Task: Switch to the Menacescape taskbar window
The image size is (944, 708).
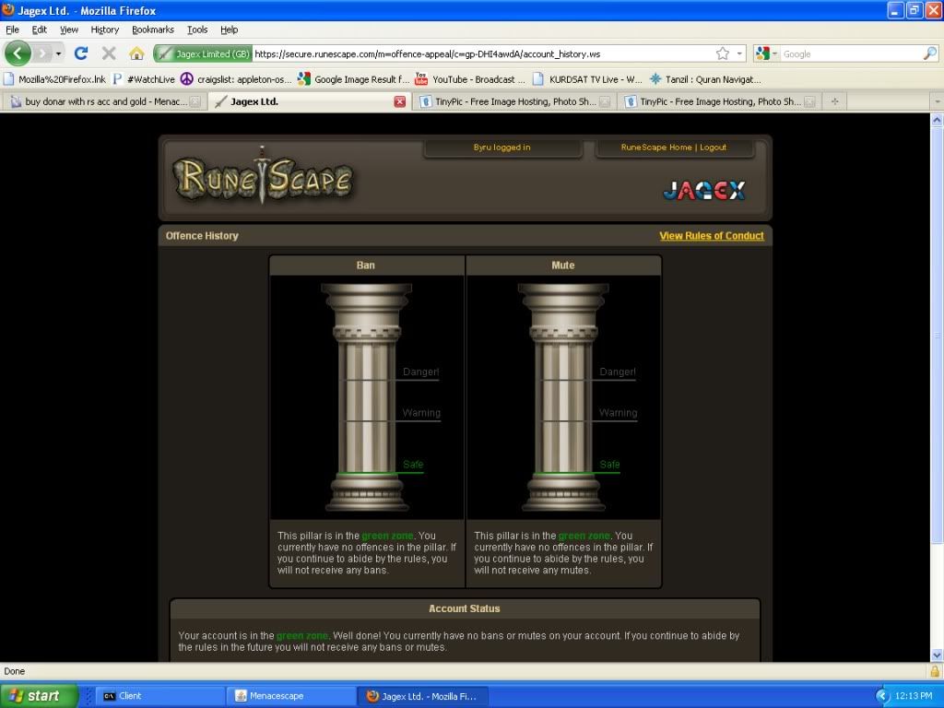Action: pyautogui.click(x=290, y=696)
